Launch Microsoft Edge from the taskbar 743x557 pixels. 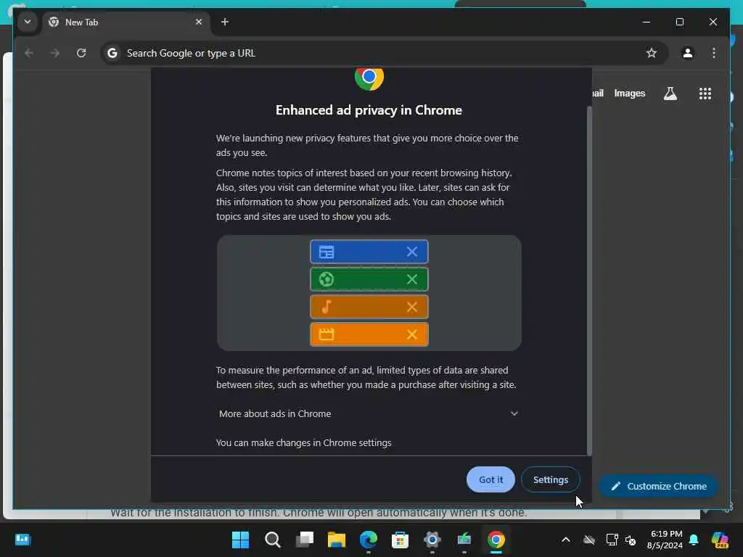point(369,540)
